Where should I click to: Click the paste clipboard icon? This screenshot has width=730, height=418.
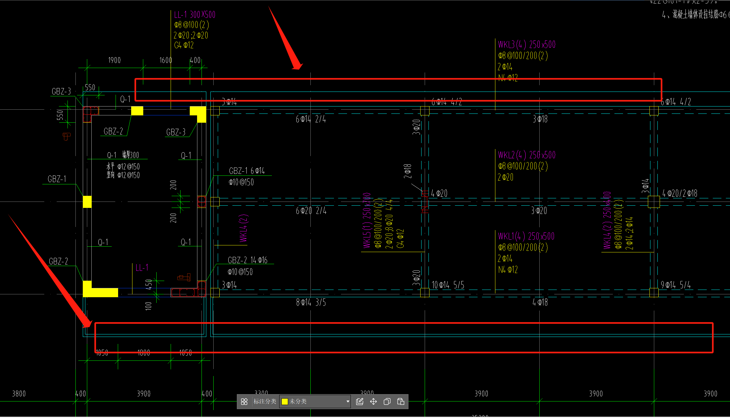pos(401,401)
